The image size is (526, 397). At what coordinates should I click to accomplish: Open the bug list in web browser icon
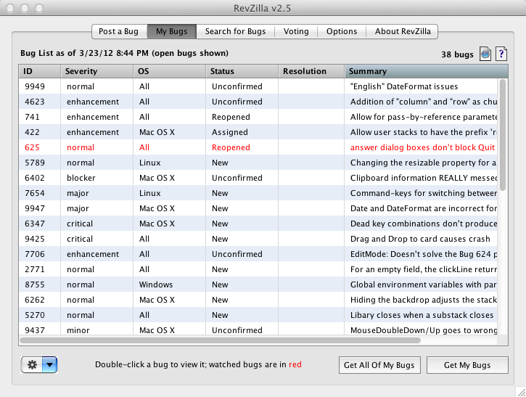click(x=486, y=54)
